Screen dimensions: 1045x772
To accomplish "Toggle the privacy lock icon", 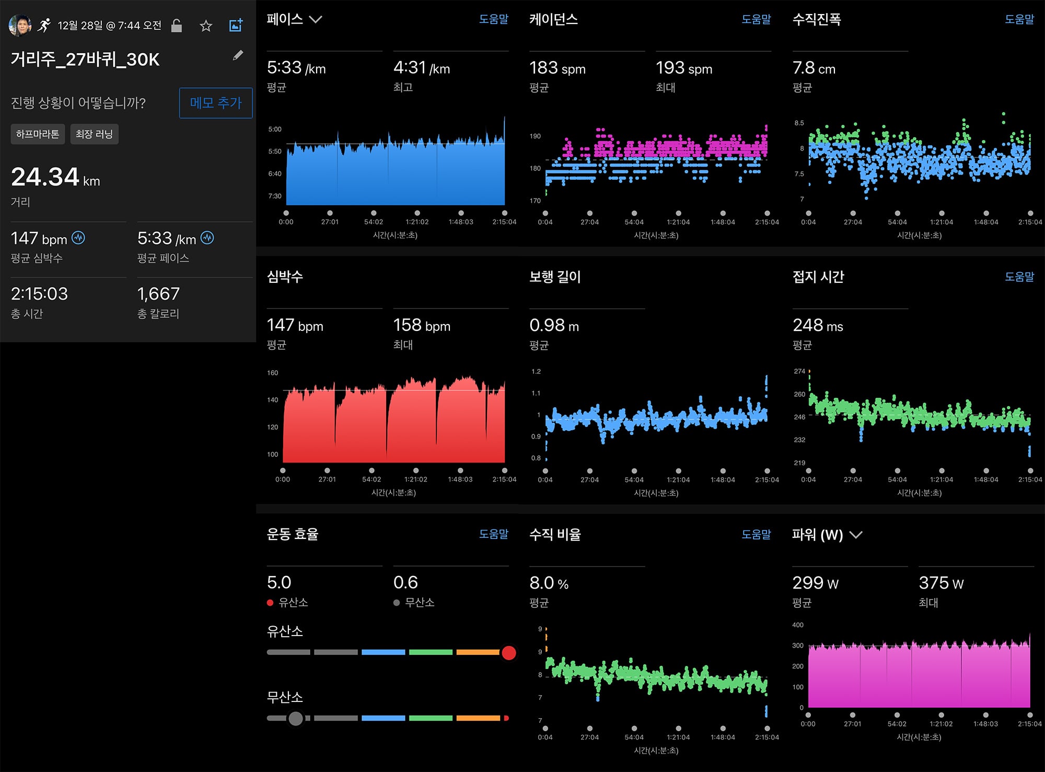I will (x=177, y=26).
